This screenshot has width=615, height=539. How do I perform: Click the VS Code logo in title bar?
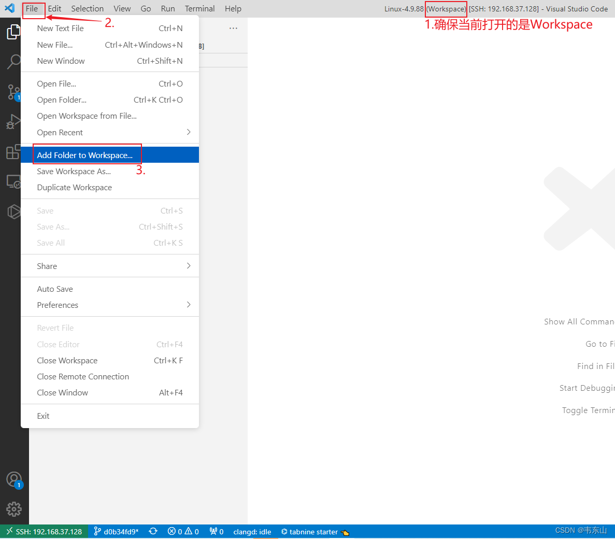pos(10,8)
